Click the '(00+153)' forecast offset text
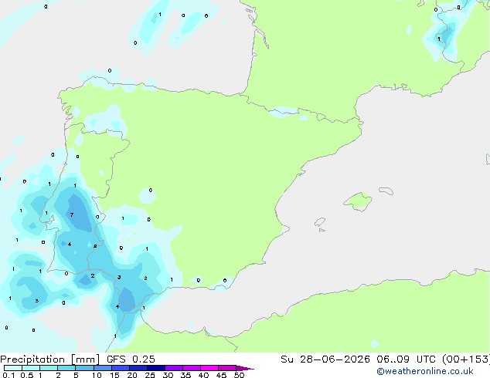 [x=466, y=359]
